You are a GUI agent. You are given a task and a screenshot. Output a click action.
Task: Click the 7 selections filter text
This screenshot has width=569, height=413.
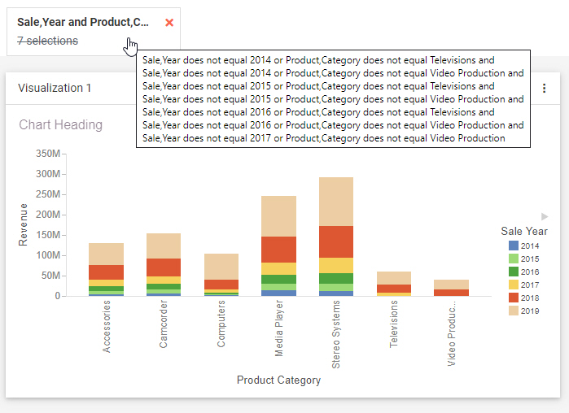pyautogui.click(x=47, y=41)
